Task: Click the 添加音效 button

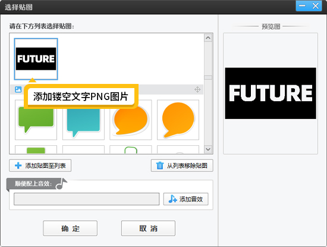Action: click(185, 199)
